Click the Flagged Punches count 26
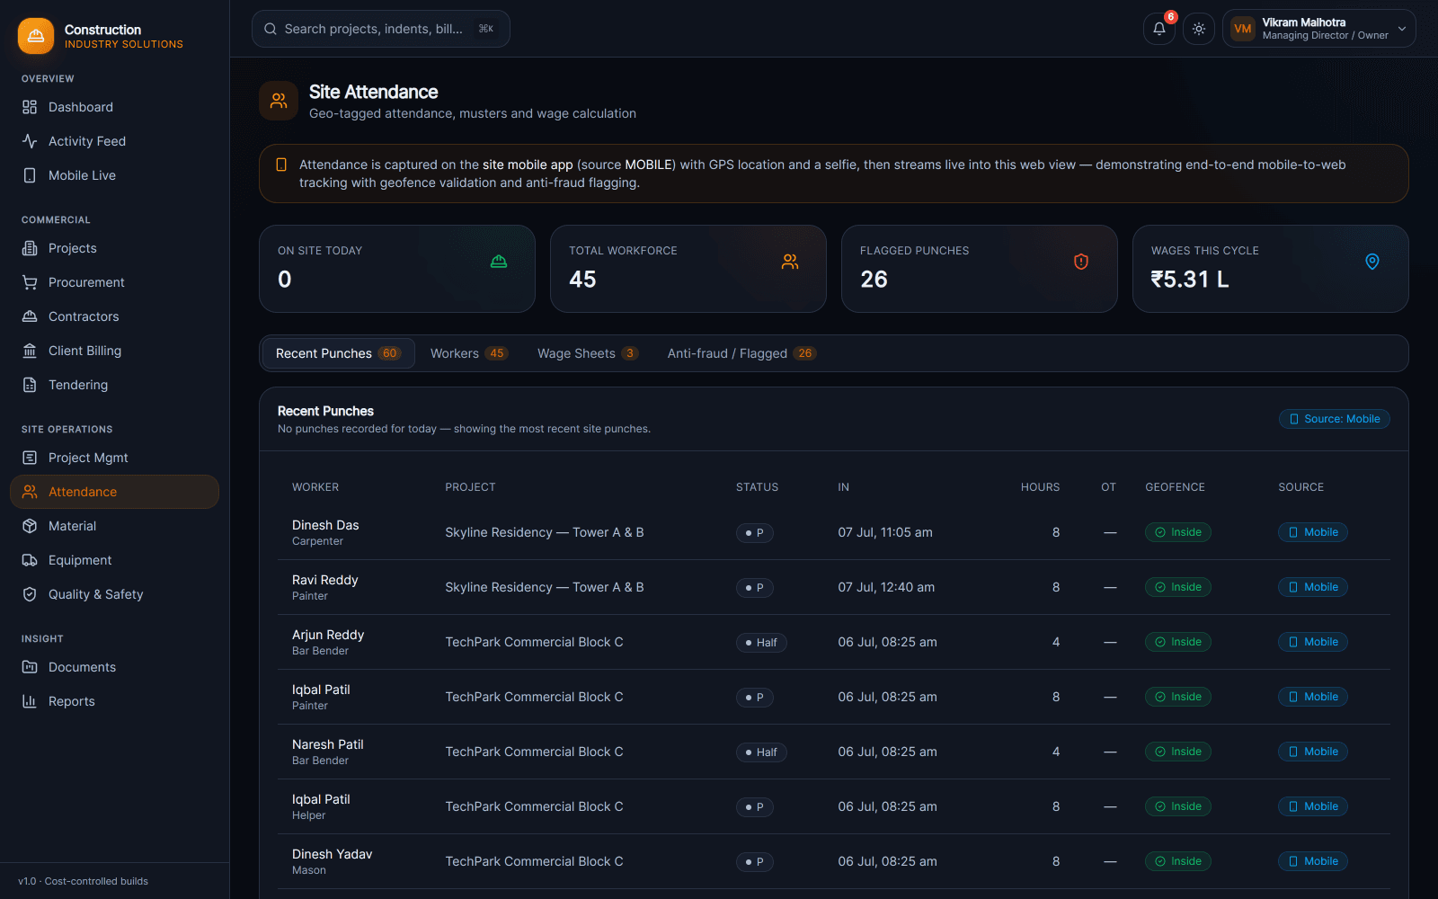 point(874,280)
